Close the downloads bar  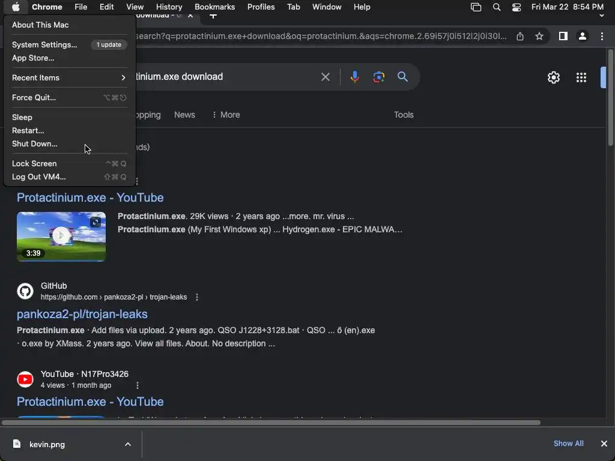[604, 444]
